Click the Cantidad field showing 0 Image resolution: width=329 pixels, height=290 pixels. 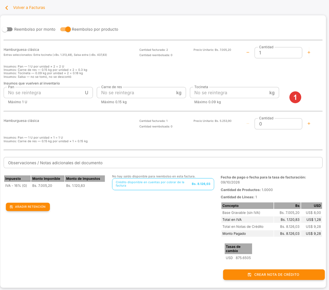coord(278,124)
